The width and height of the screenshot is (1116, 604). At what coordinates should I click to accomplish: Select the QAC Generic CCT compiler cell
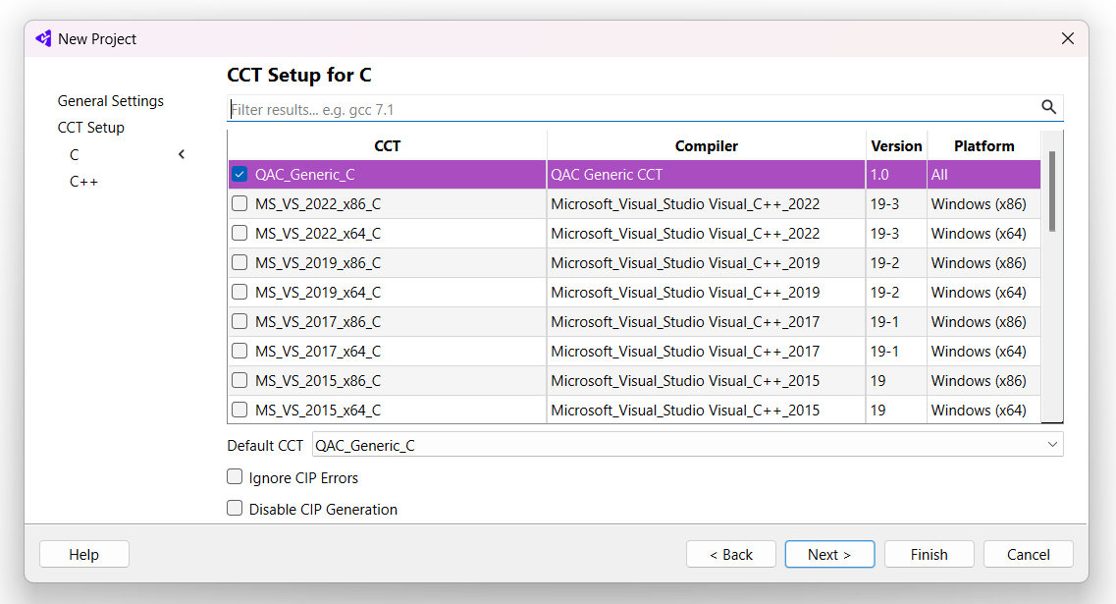click(706, 175)
